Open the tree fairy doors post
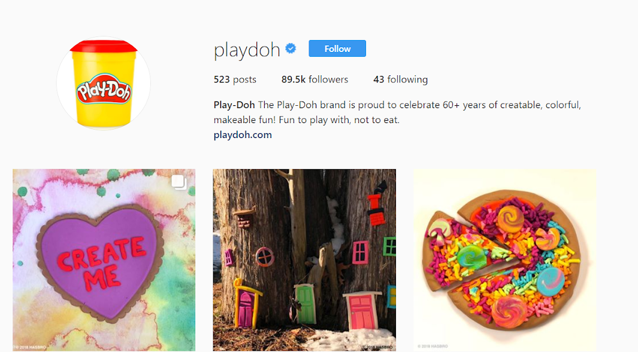 click(x=304, y=260)
